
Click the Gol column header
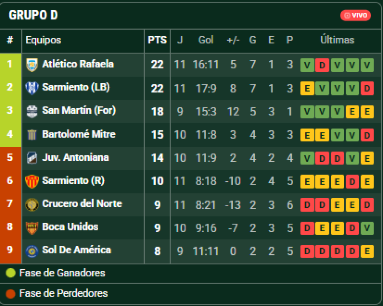[x=206, y=40]
